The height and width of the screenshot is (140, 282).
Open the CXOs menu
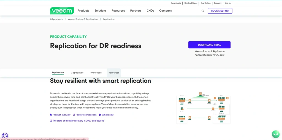click(150, 11)
